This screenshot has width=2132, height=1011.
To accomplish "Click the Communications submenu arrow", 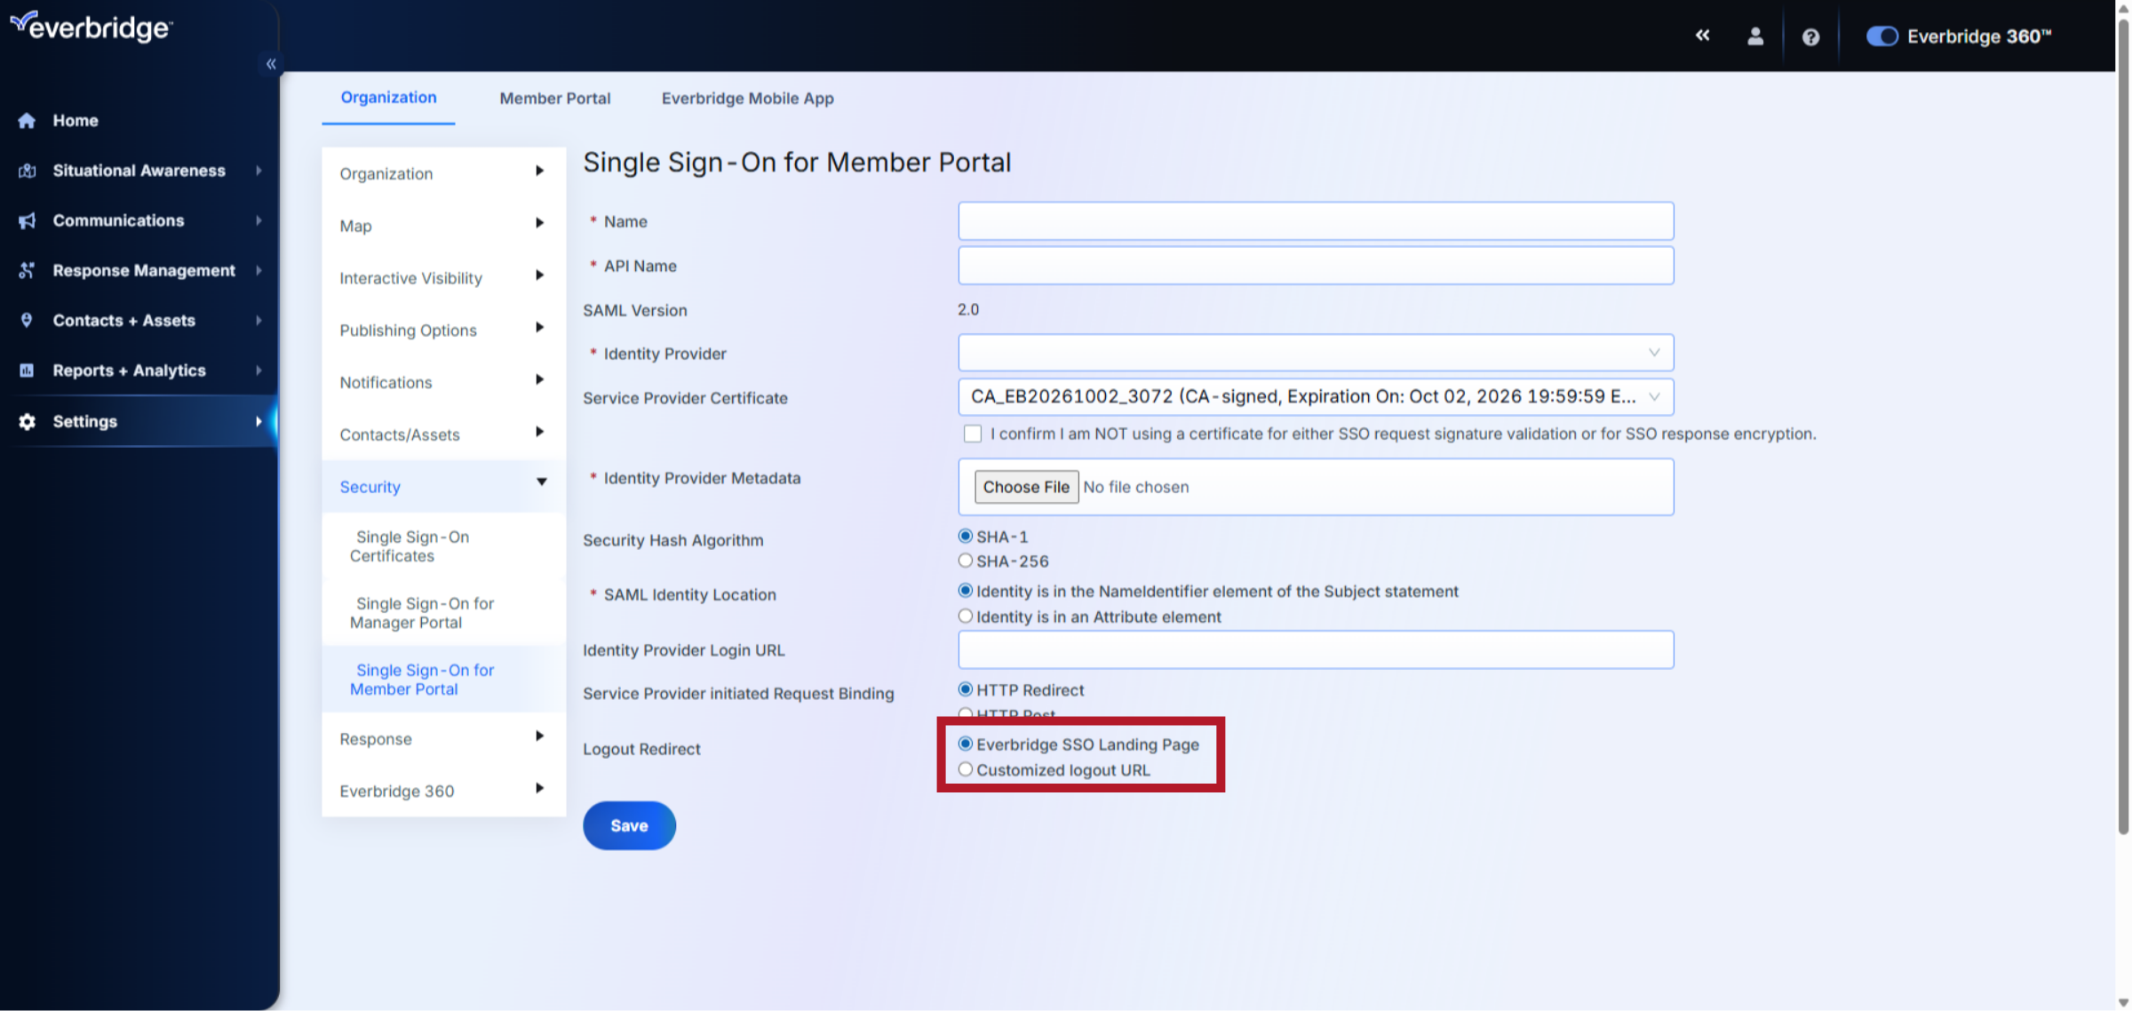I will tap(259, 220).
